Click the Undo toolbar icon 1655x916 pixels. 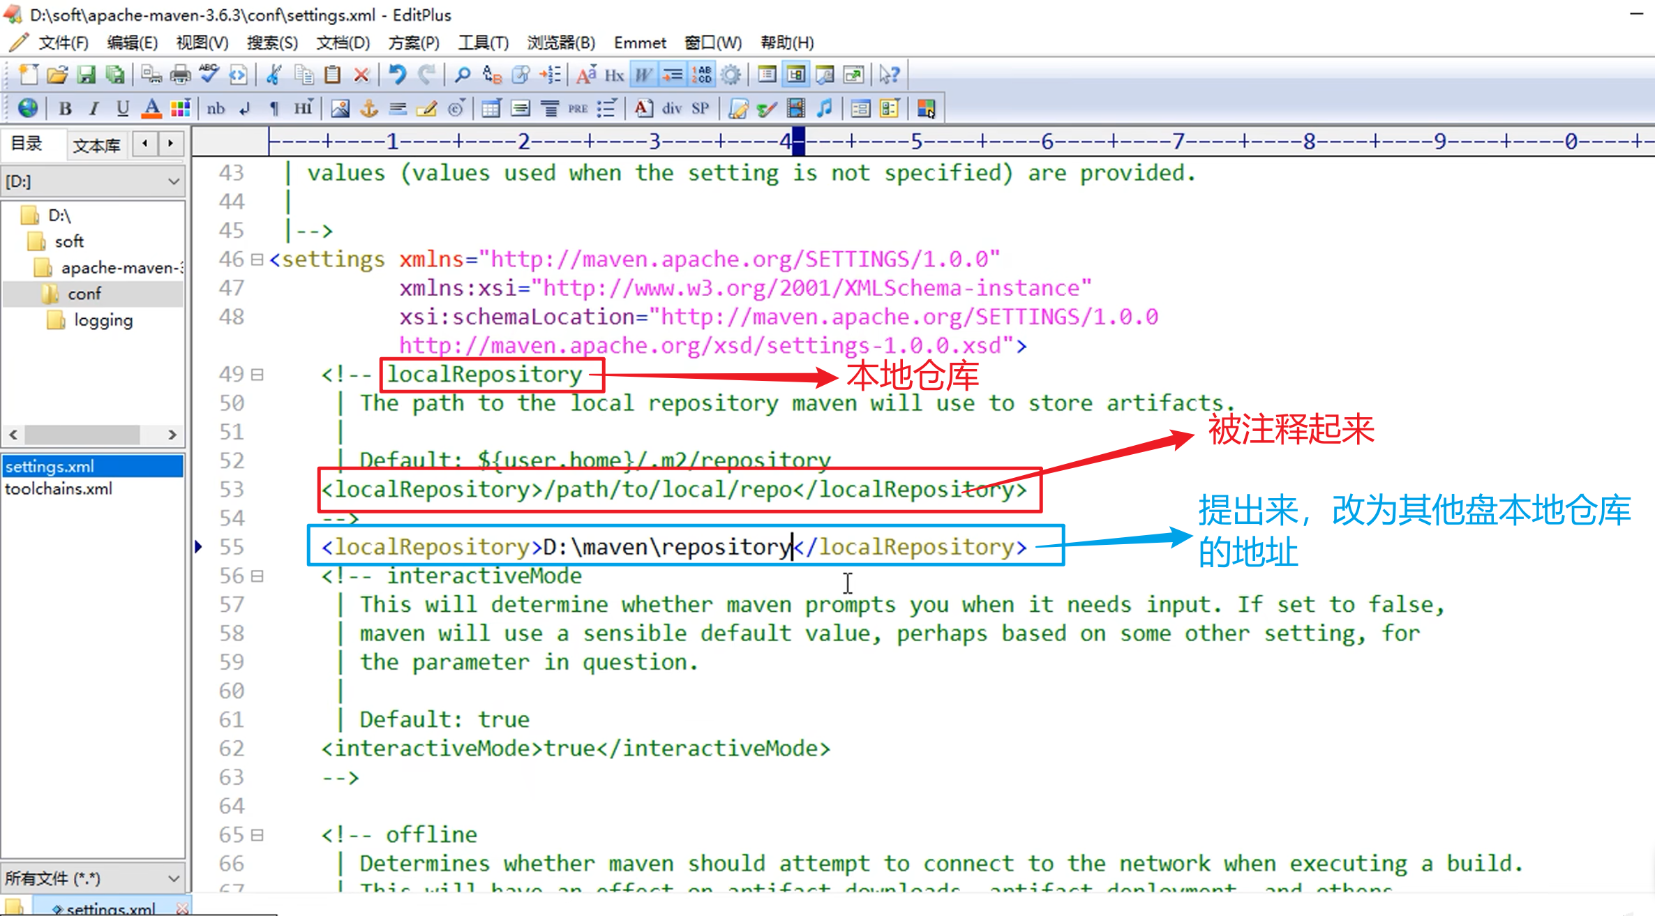pos(398,75)
